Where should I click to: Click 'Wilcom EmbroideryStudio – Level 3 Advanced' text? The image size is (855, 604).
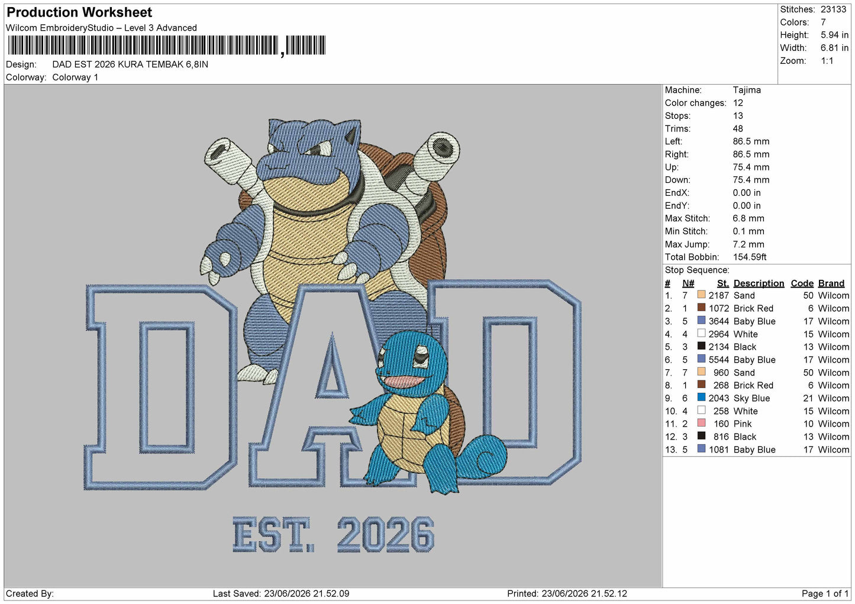(101, 28)
